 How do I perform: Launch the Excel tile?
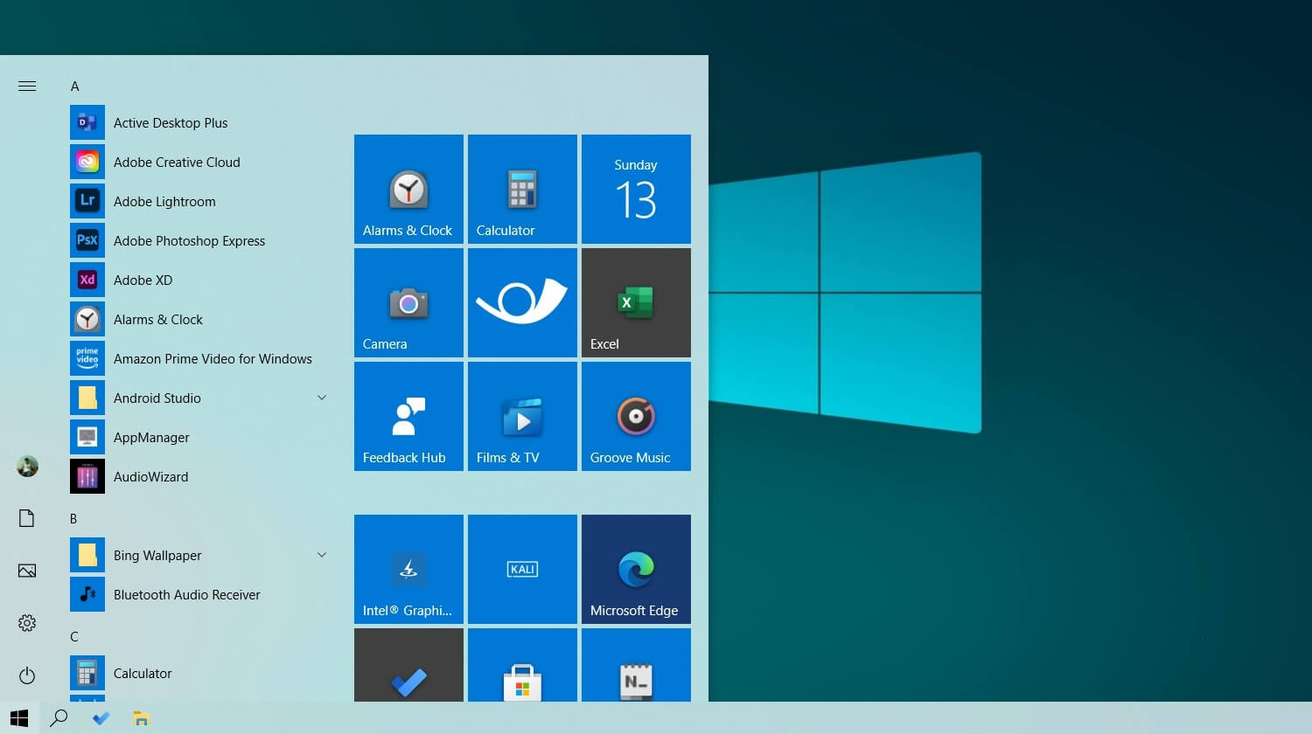tap(636, 302)
